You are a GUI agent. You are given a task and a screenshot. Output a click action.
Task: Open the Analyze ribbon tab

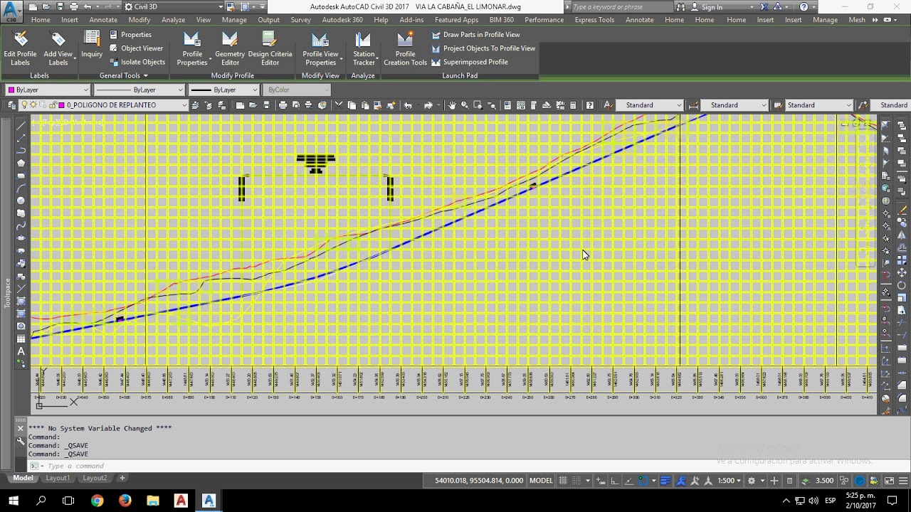point(173,20)
